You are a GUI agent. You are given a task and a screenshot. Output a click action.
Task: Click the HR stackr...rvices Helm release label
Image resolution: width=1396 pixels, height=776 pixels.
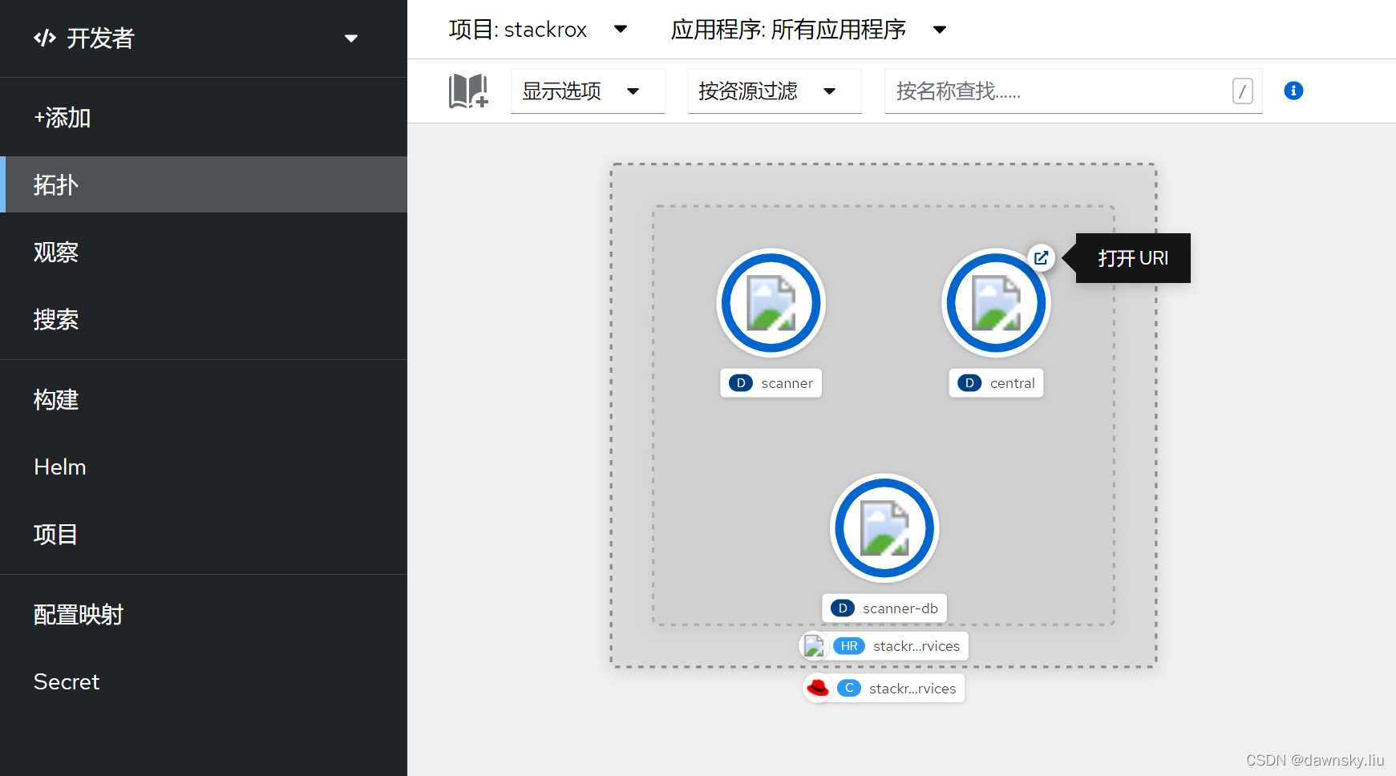(884, 646)
